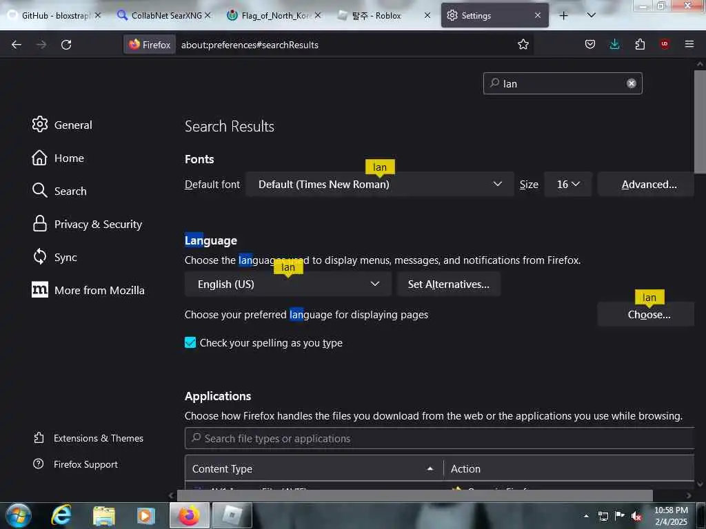Show hidden tray icons arrow

point(586,516)
